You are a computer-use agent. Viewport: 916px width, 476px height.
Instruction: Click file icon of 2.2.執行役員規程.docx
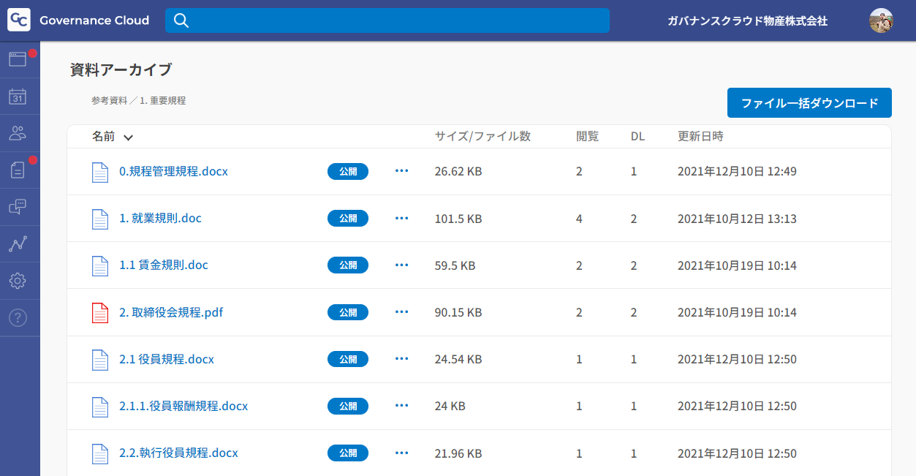[100, 453]
